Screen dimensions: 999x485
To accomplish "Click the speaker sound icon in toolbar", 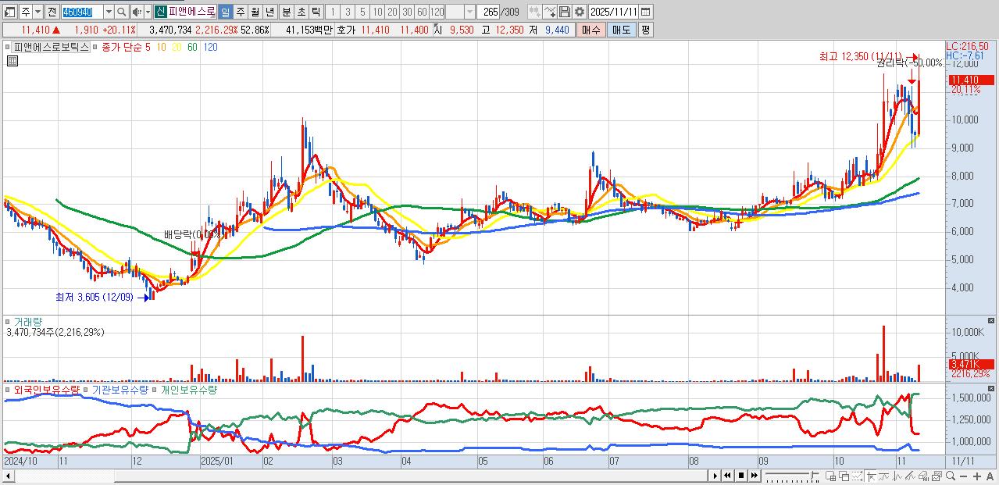I will click(137, 12).
